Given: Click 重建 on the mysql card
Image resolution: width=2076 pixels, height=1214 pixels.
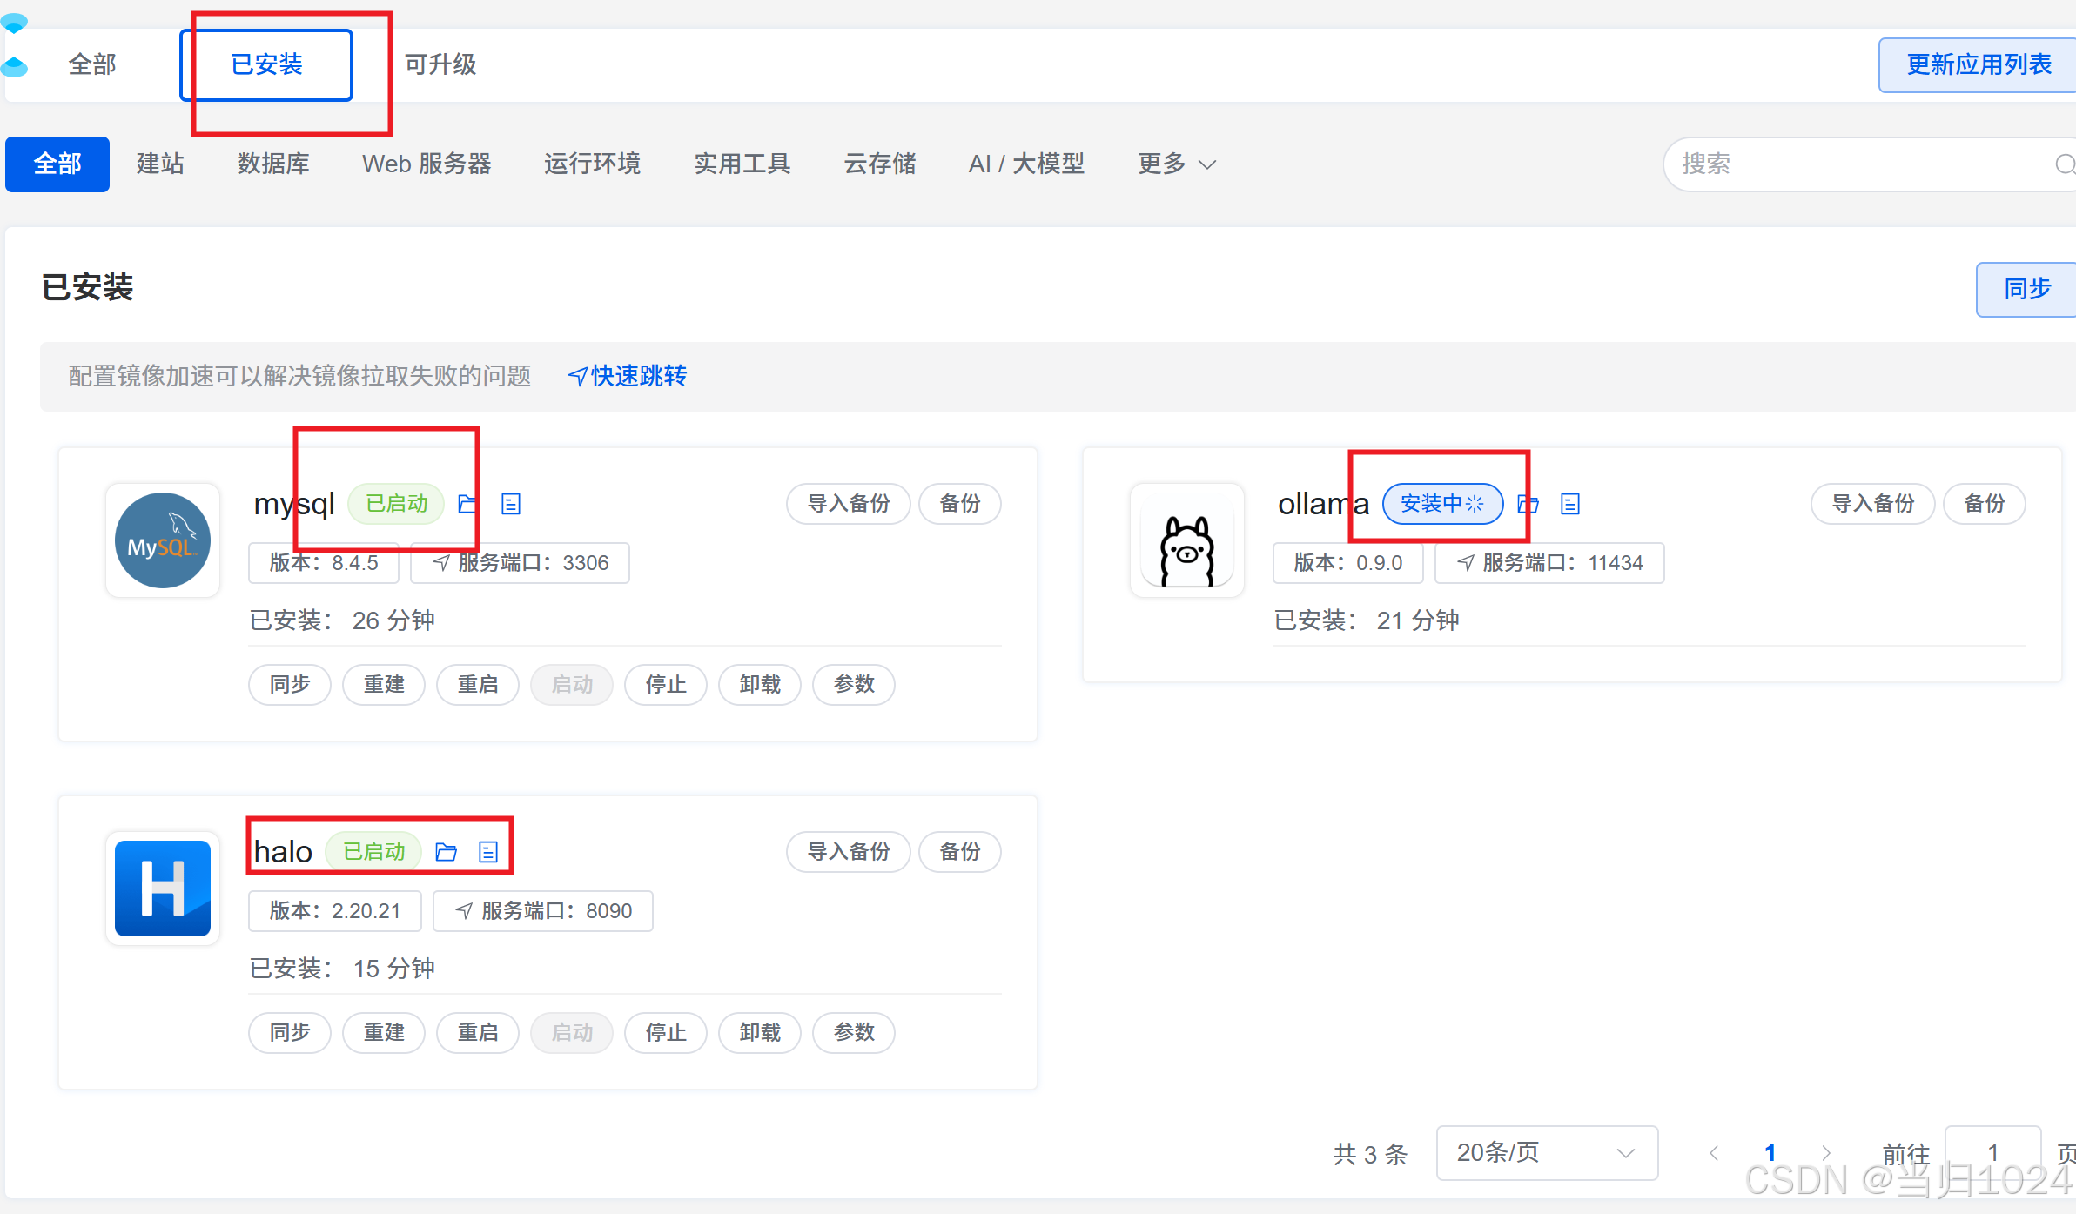Looking at the screenshot, I should coord(384,685).
